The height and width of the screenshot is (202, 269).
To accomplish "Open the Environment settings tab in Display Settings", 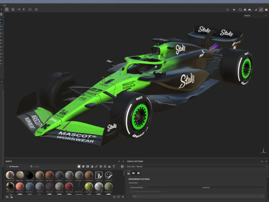I will coord(128,173).
